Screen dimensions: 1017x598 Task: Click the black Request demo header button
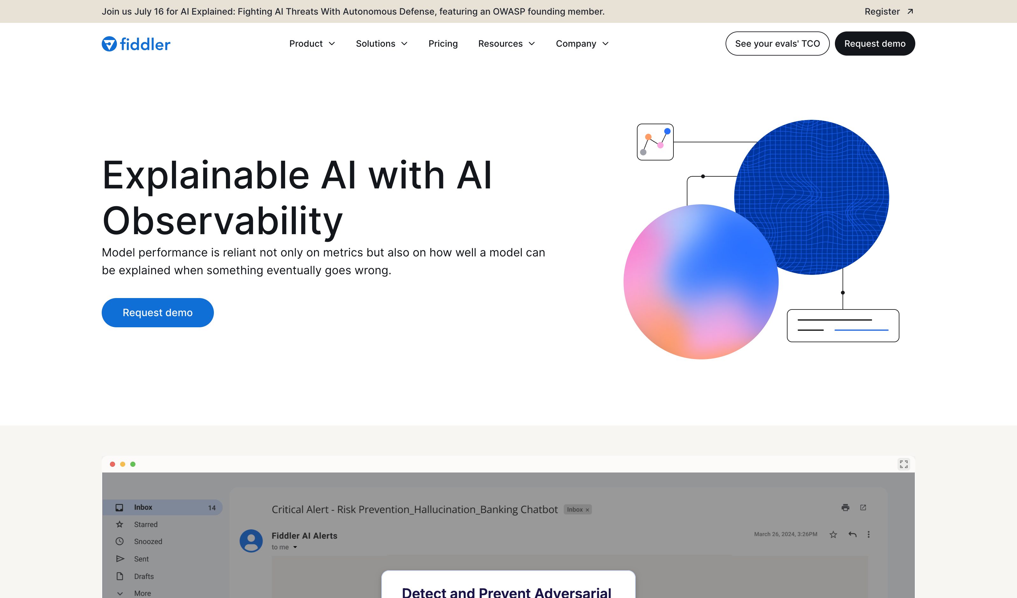point(875,44)
